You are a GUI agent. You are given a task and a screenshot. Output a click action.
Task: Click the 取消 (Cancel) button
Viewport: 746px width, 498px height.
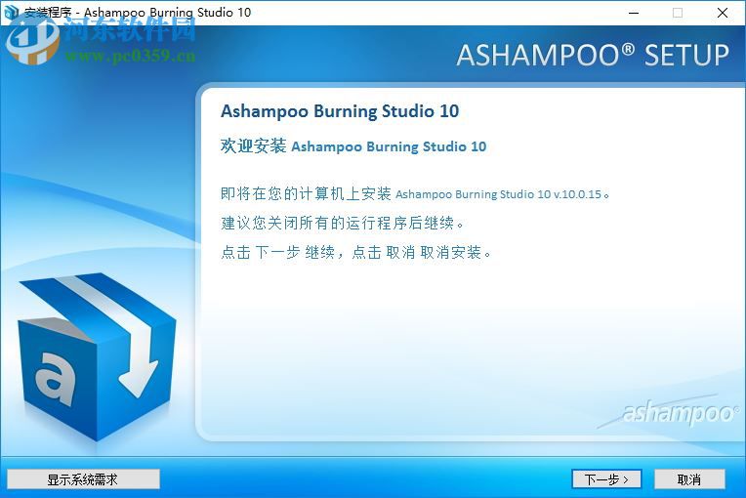click(x=689, y=479)
